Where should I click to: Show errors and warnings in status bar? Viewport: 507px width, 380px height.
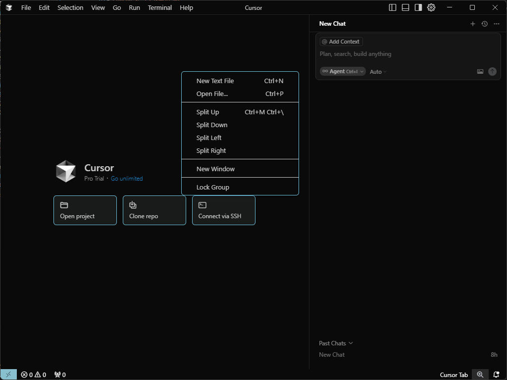(33, 375)
